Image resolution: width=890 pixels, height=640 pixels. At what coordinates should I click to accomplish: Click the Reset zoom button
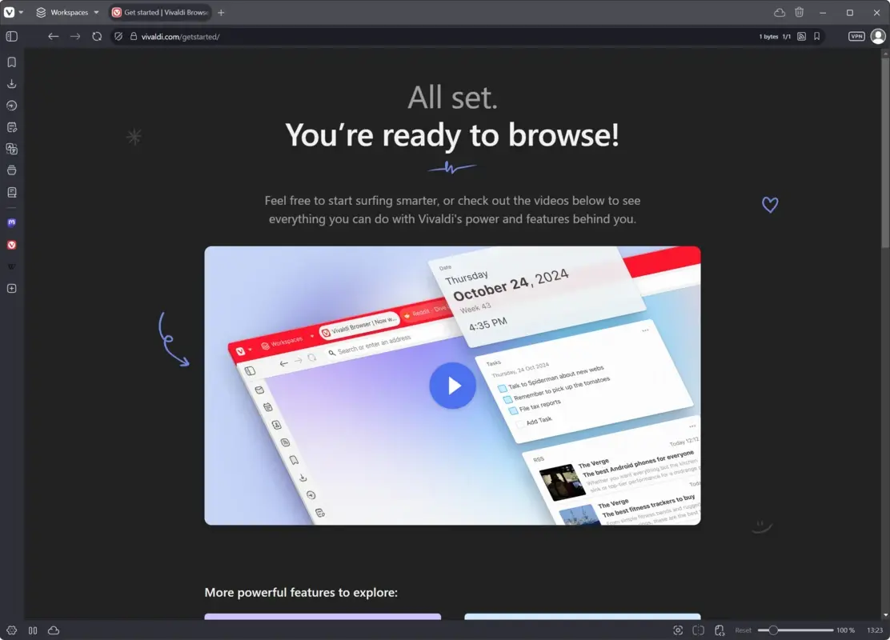(x=743, y=630)
